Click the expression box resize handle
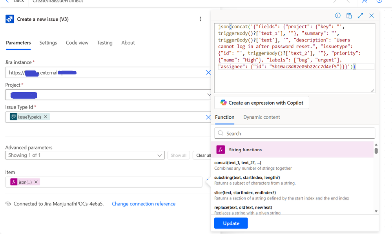Viewport: 392px width, 234px height. pyautogui.click(x=372, y=91)
